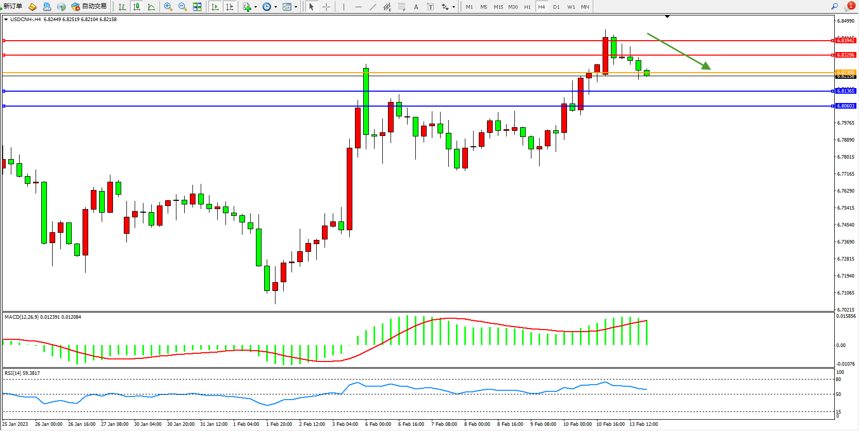The width and height of the screenshot is (859, 431).
Task: Open the tile windows icon
Action: [x=197, y=7]
